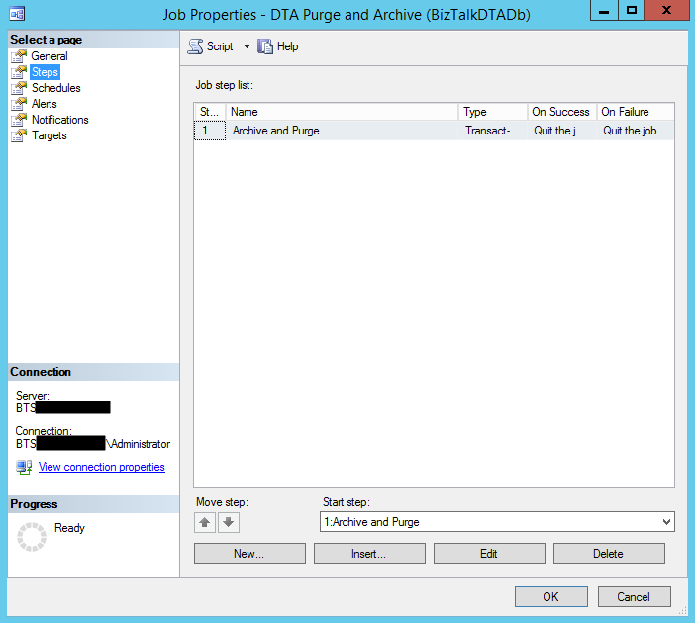Expand the Script dropdown arrow

pos(247,46)
